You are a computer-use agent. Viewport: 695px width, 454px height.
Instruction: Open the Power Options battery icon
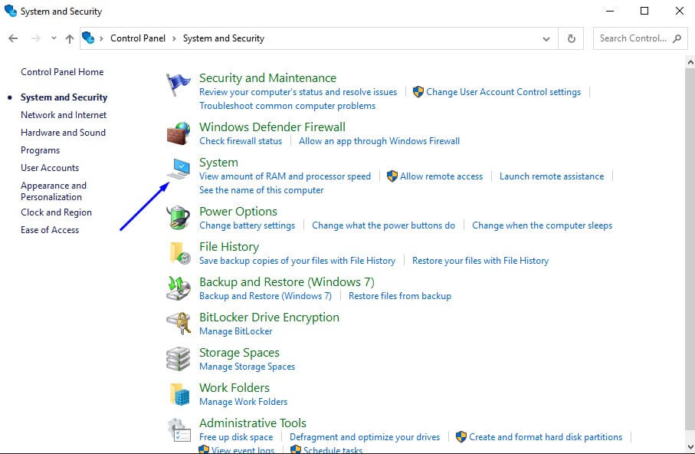click(179, 218)
